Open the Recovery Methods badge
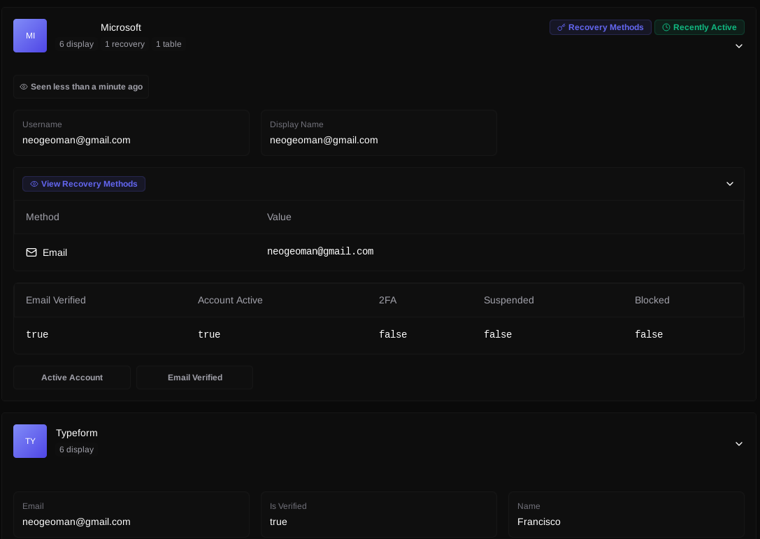760x539 pixels. 601,27
